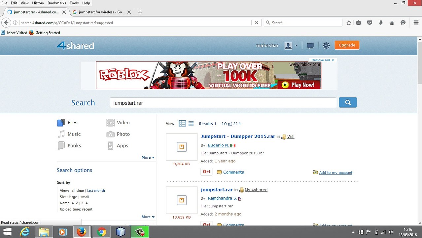The width and height of the screenshot is (422, 238).
Task: Select the Video category
Action: click(118, 123)
